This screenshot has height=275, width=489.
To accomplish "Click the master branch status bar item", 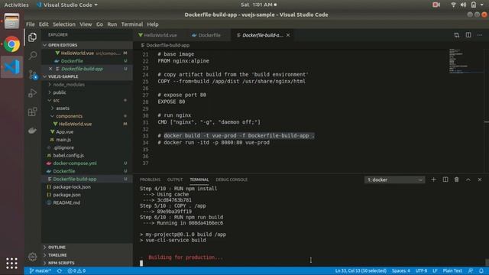I will coord(40,270).
